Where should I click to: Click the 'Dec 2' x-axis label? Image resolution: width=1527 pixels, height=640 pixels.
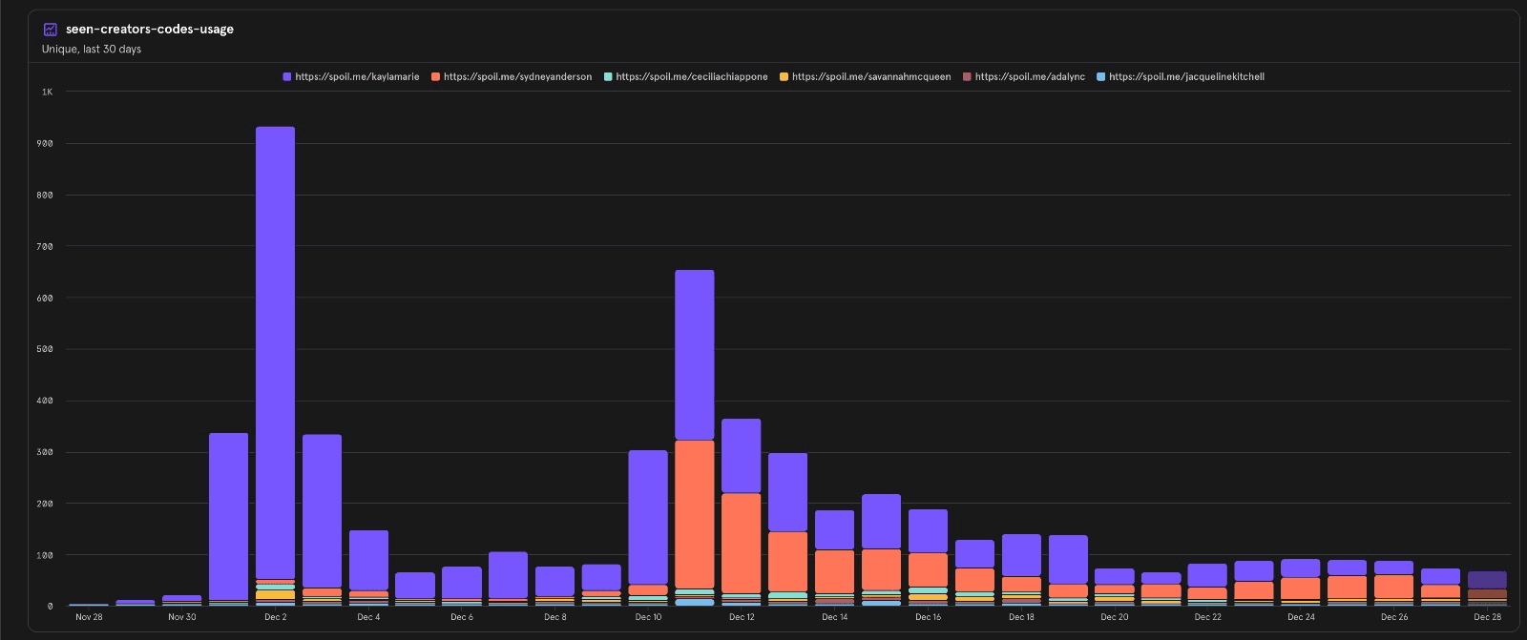pyautogui.click(x=275, y=617)
